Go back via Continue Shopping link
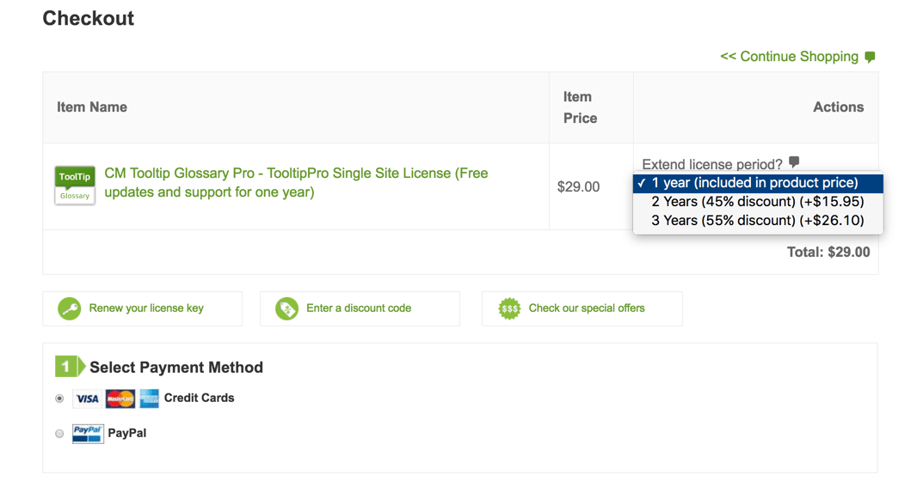Screen dimensions: 917x481 click(x=789, y=57)
